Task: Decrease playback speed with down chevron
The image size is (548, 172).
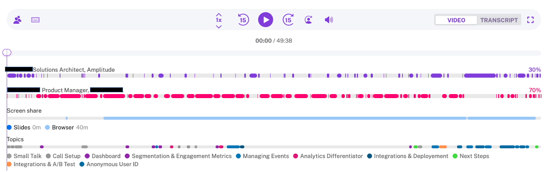Action: (x=219, y=26)
